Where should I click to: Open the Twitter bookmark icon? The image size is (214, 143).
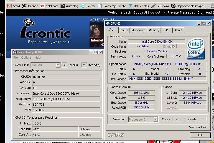pyautogui.click(x=83, y=6)
